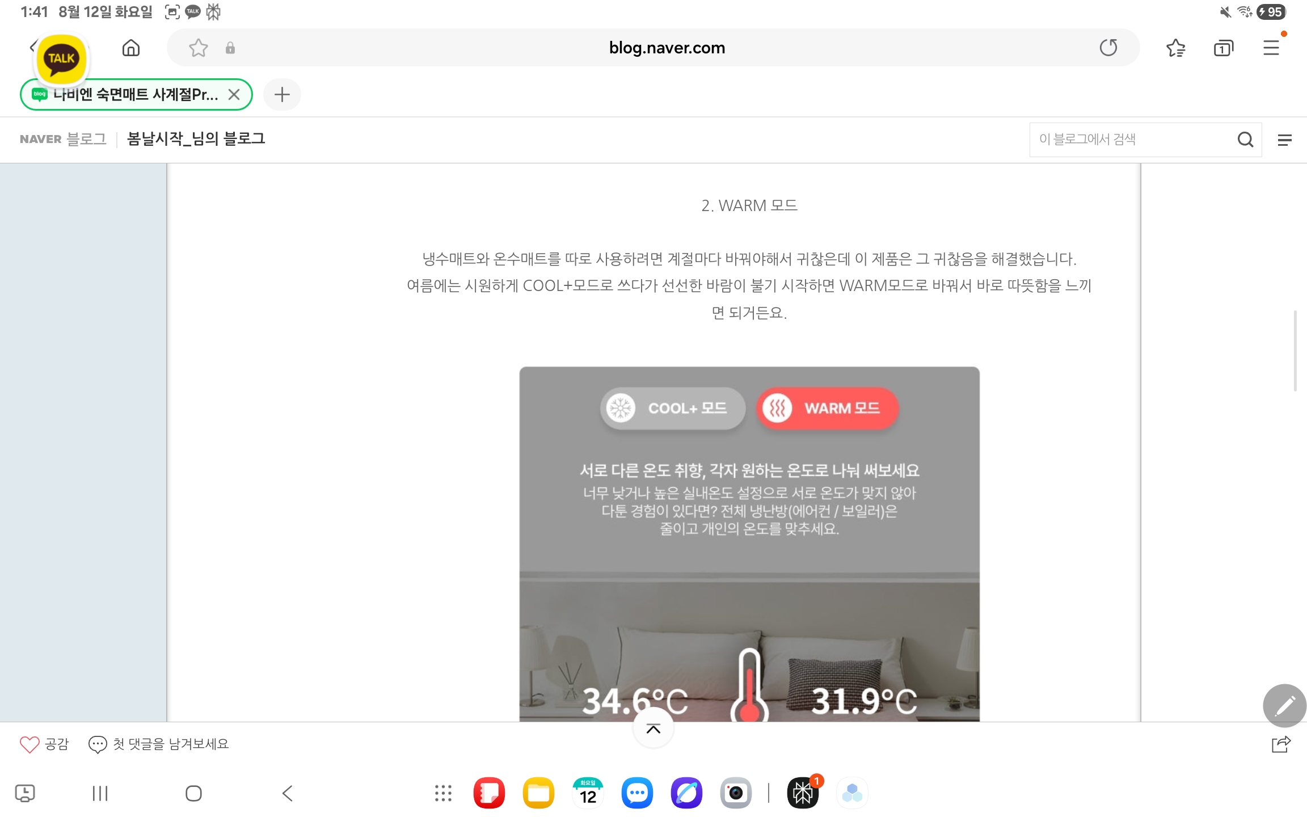Tap the Android home navigation button
This screenshot has height=817, width=1307.
pos(193,793)
